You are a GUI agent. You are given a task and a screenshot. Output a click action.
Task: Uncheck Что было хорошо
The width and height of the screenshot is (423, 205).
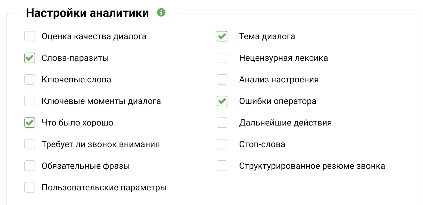[x=30, y=123]
